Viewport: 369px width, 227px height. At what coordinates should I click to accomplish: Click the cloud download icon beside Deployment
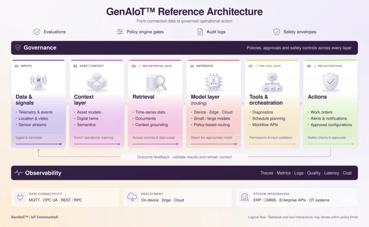132,197
